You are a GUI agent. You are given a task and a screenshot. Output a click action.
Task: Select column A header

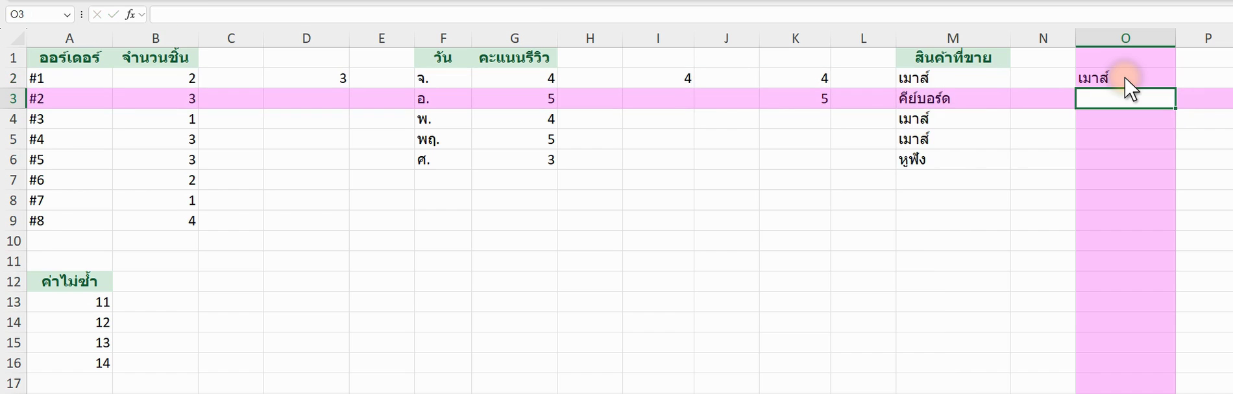coord(69,38)
